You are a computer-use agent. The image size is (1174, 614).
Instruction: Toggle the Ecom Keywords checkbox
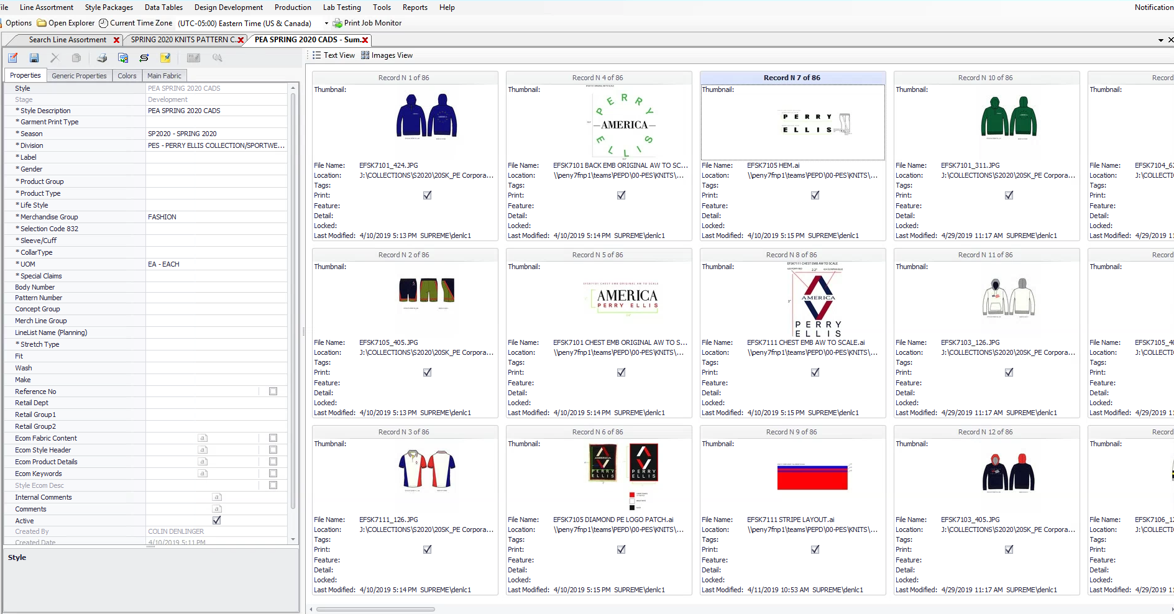273,474
